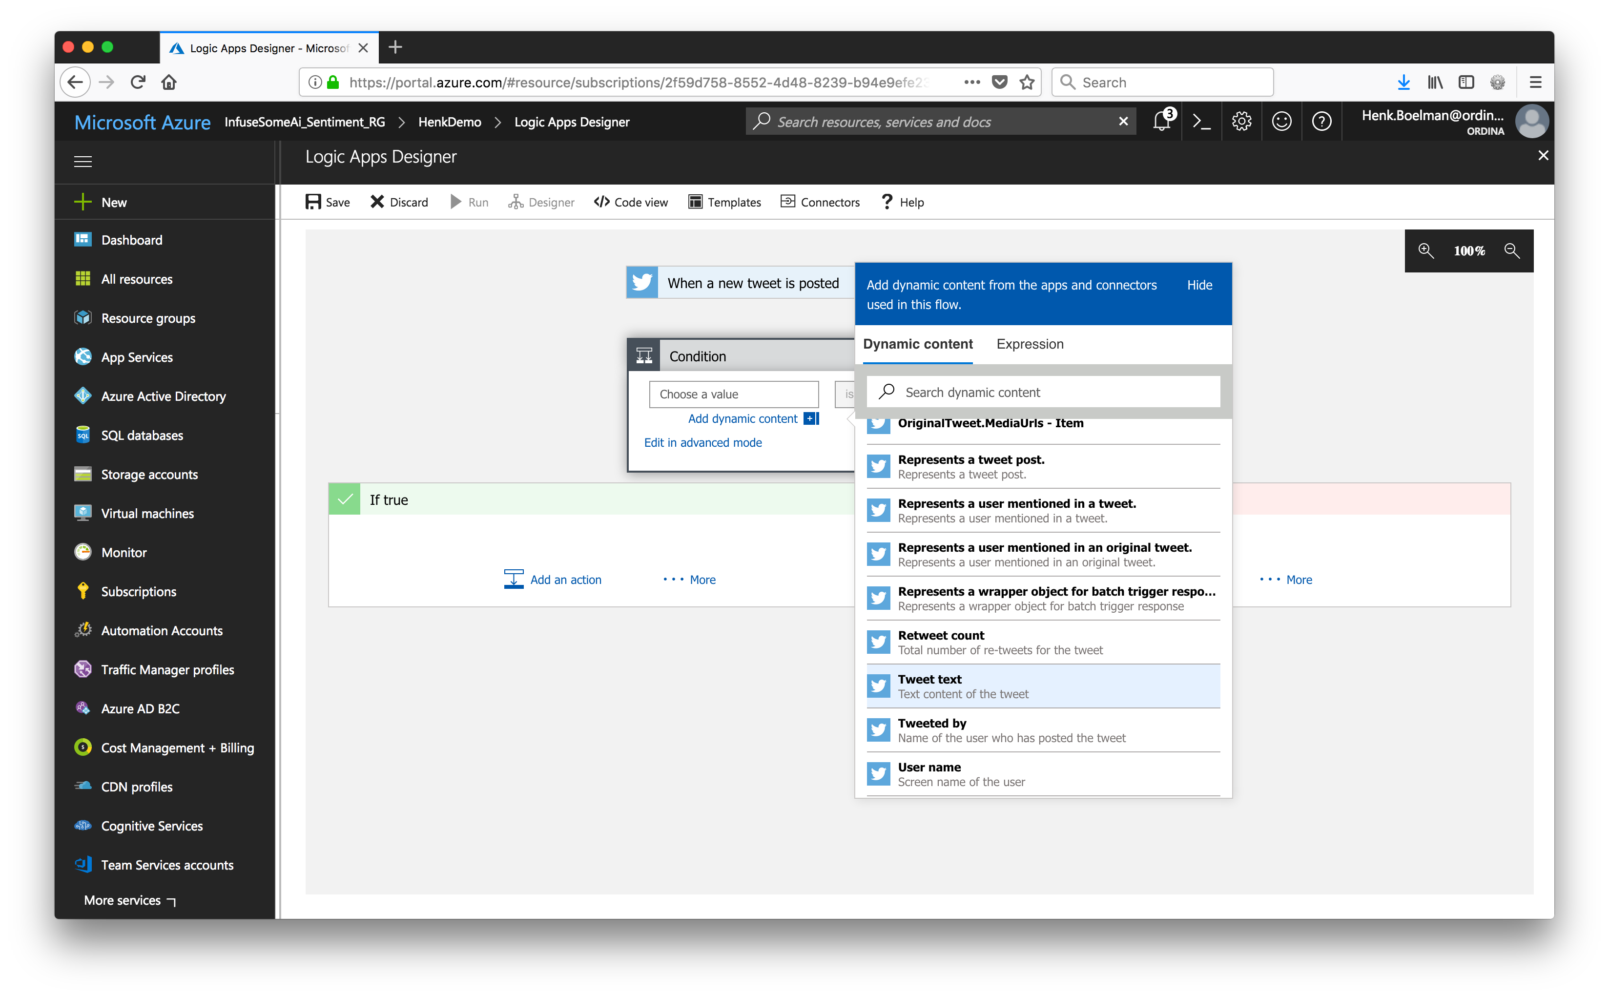Select Tweeted by dynamic content
The image size is (1609, 997).
1043,730
